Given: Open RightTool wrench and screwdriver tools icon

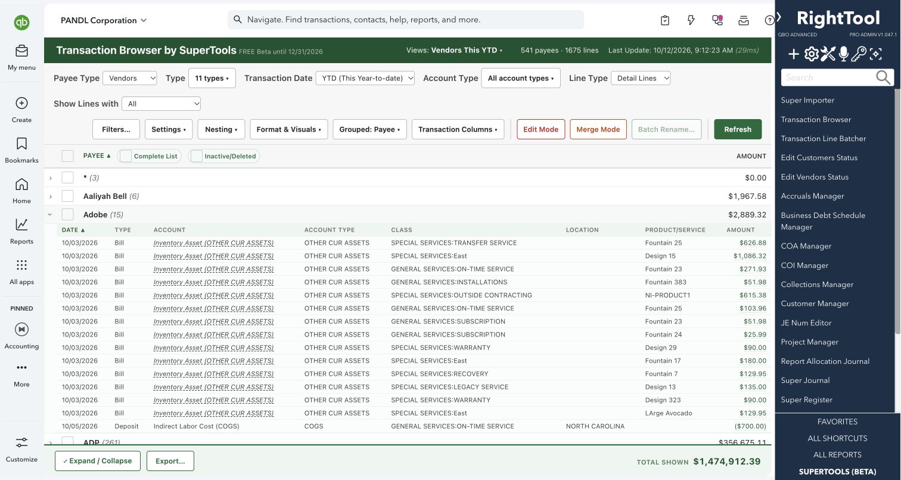Looking at the screenshot, I should [x=828, y=55].
